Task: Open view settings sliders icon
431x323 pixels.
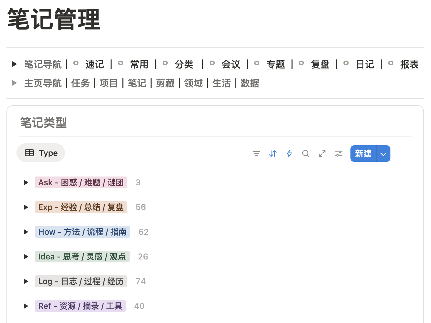Action: (x=339, y=154)
